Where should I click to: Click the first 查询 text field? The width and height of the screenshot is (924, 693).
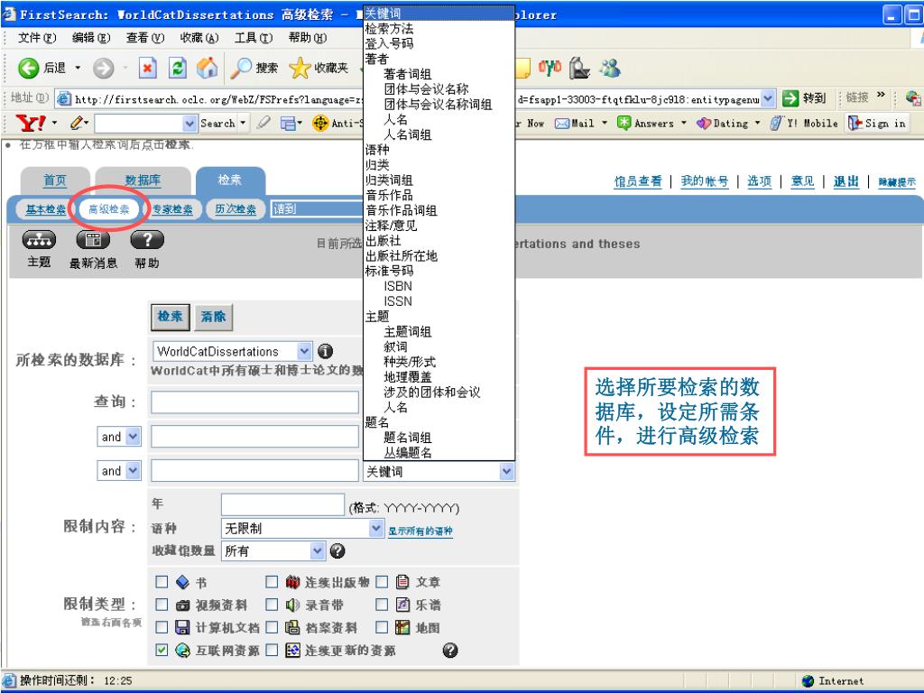pyautogui.click(x=254, y=402)
